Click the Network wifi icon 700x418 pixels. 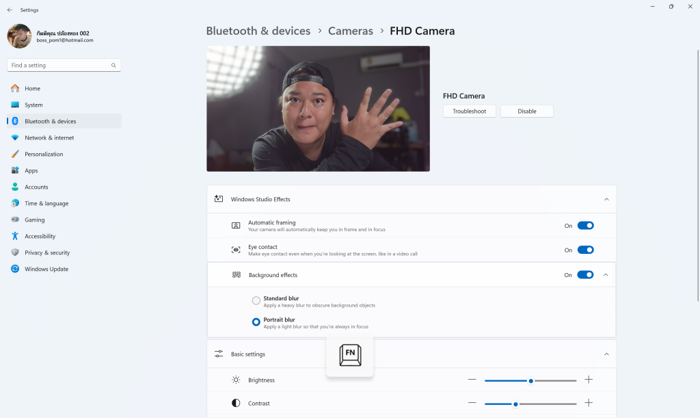(15, 138)
